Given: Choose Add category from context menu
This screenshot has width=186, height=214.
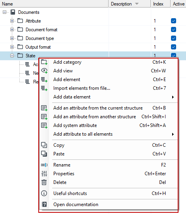Looking at the screenshot, I should point(109,62).
